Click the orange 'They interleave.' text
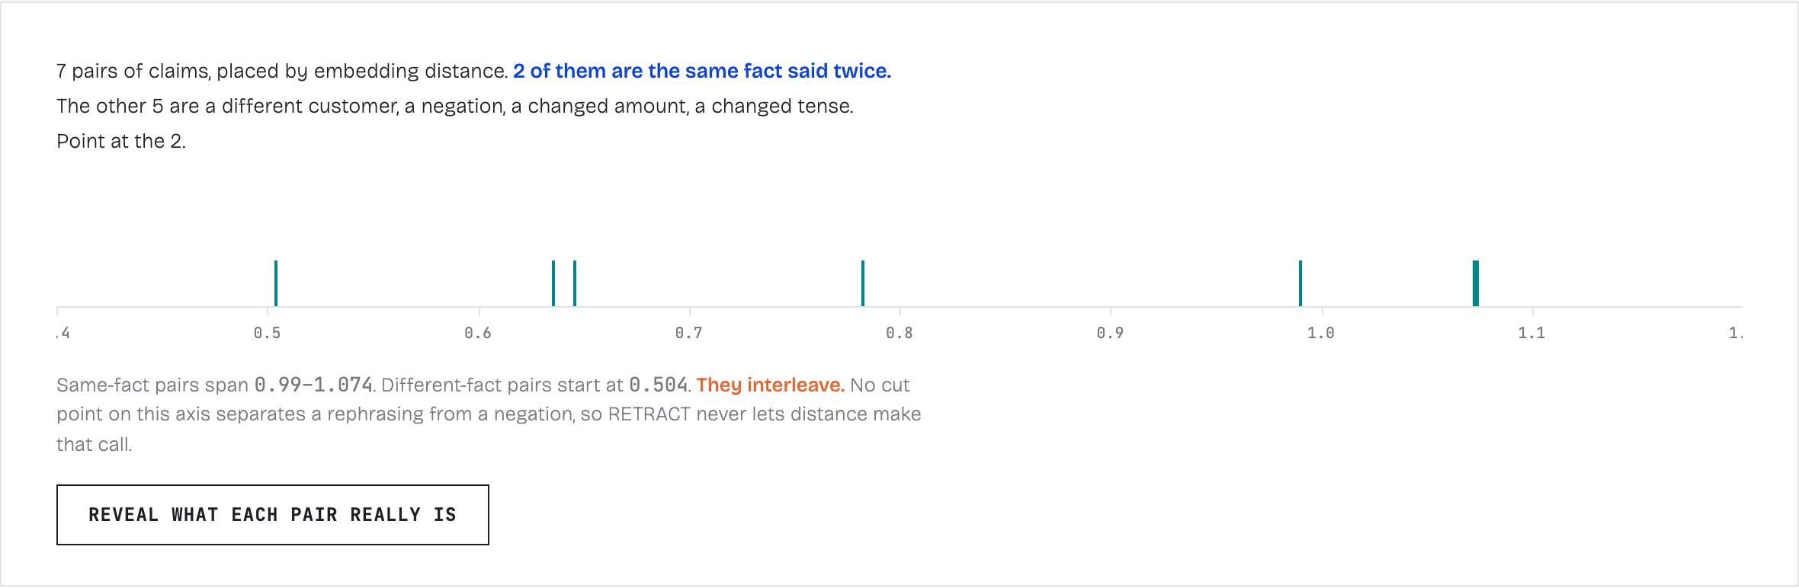Screen dimensions: 1799x588 (770, 385)
